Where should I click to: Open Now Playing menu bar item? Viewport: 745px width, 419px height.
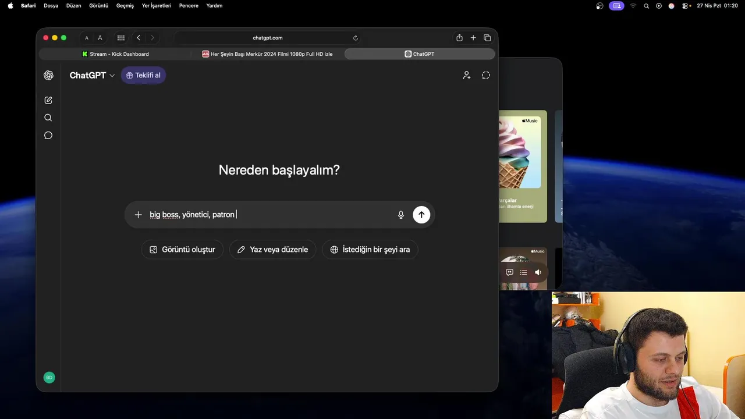(659, 6)
